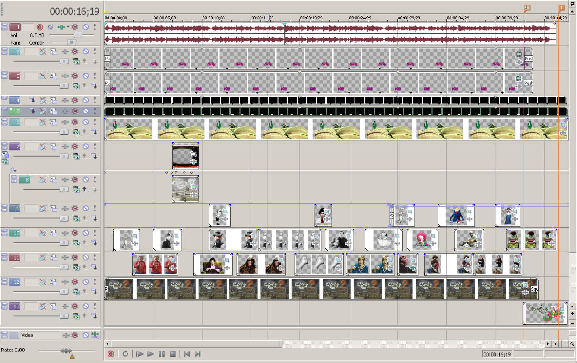The height and width of the screenshot is (363, 577).
Task: Open automation settings on track 10
Action: [x=75, y=233]
